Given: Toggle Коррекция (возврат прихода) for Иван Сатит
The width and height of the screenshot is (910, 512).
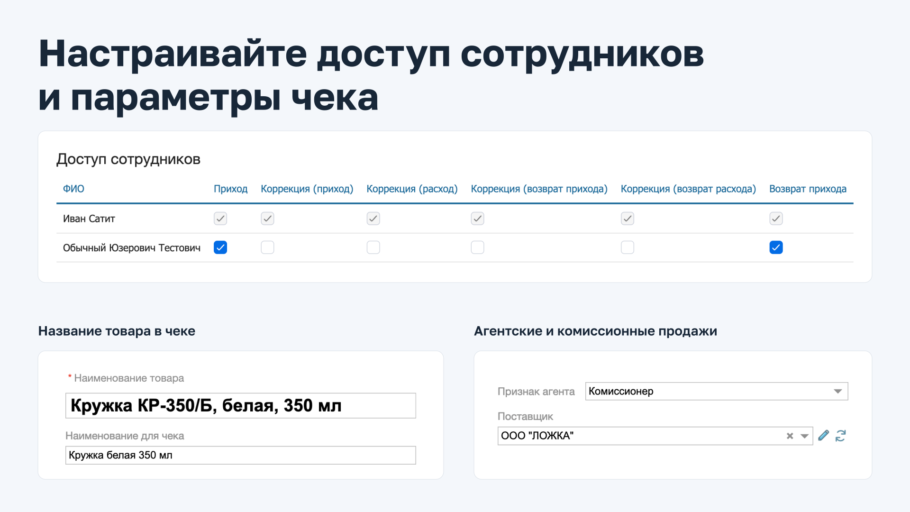Looking at the screenshot, I should pos(477,219).
